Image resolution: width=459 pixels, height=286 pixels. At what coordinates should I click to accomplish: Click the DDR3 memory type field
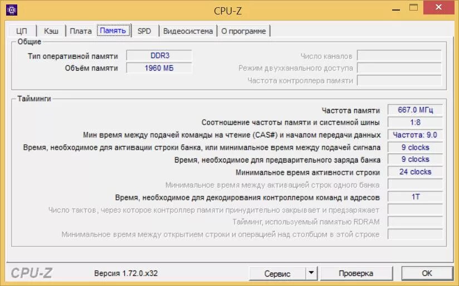[x=159, y=56]
